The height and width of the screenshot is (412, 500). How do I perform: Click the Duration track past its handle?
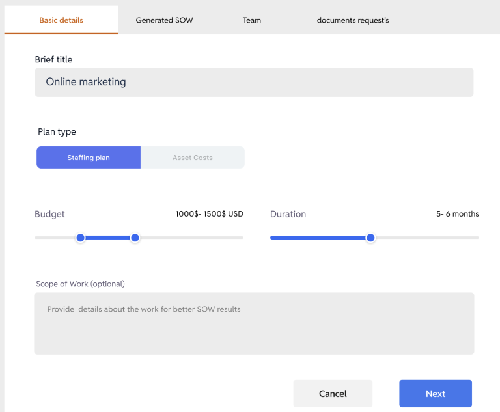coord(427,238)
